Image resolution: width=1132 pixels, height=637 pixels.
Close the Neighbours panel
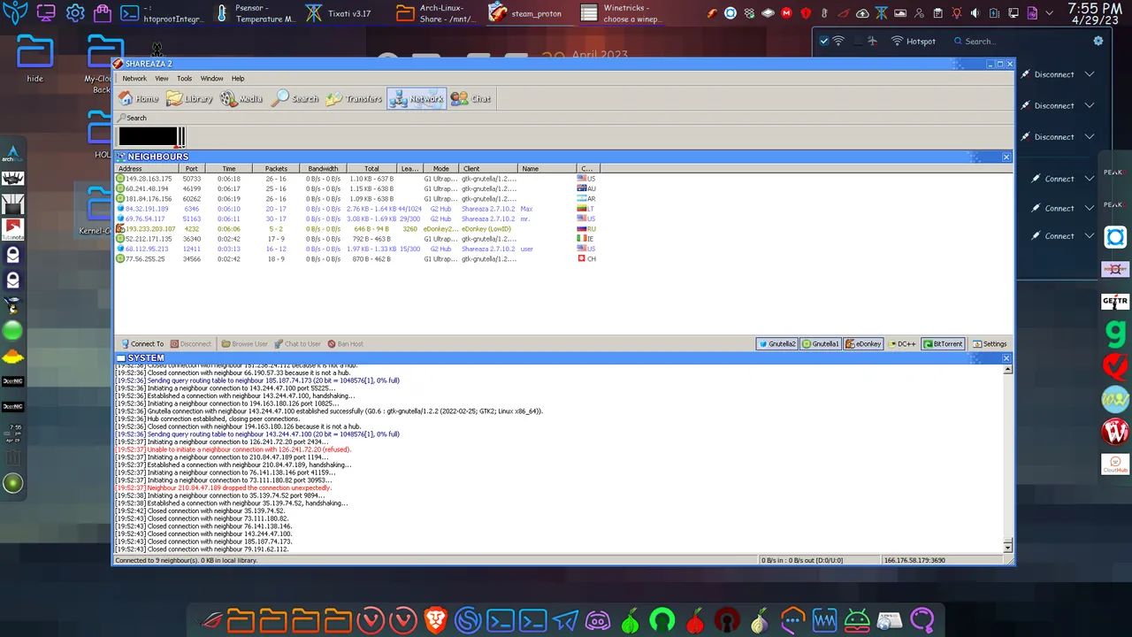tap(1006, 157)
